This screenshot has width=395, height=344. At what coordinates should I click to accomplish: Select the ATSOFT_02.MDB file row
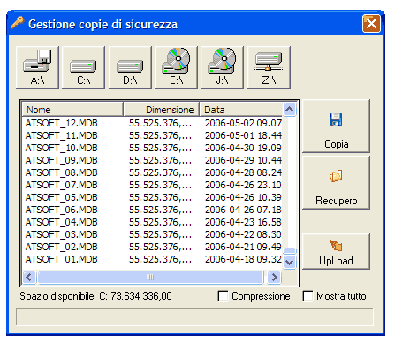click(x=152, y=247)
